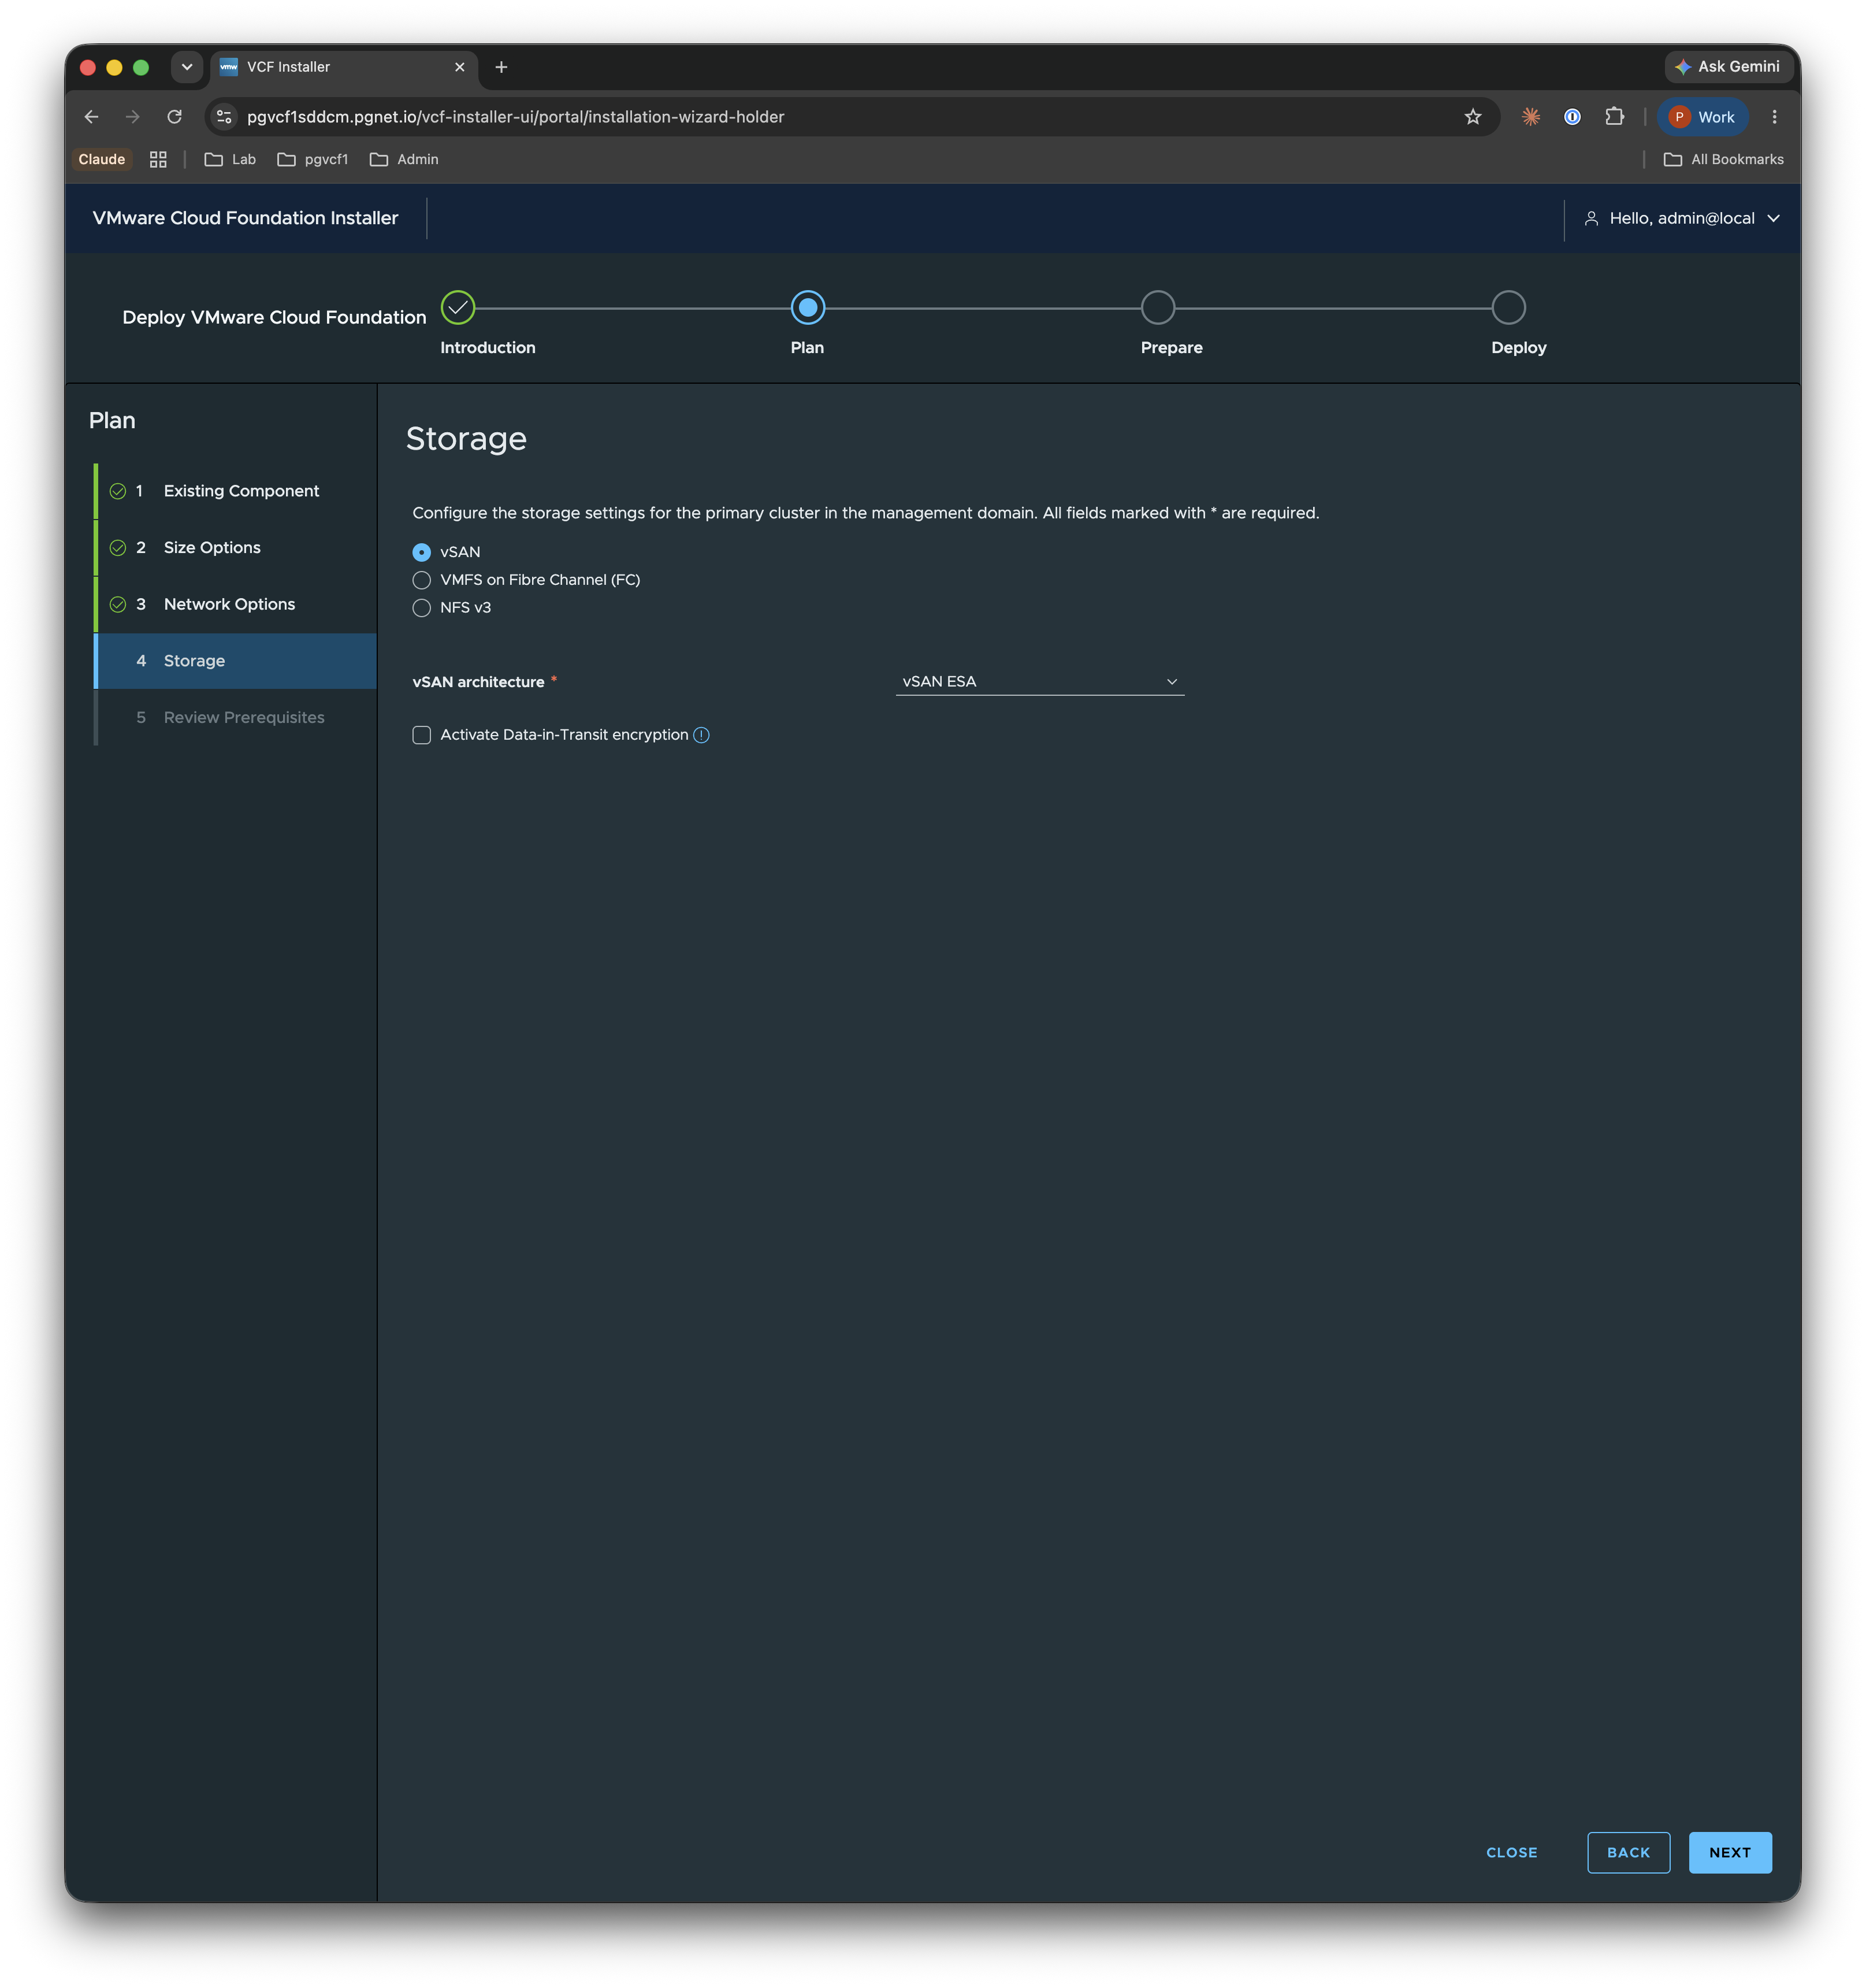Click the browser back arrow

91,117
